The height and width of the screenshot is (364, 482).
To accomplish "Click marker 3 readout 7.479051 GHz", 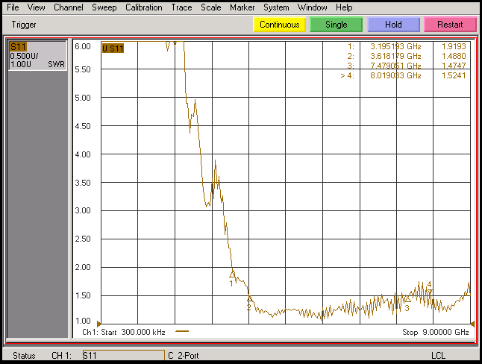I will coord(395,66).
